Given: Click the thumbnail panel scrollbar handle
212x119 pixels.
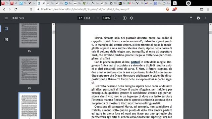Looking at the screenshot, I should point(54,32).
